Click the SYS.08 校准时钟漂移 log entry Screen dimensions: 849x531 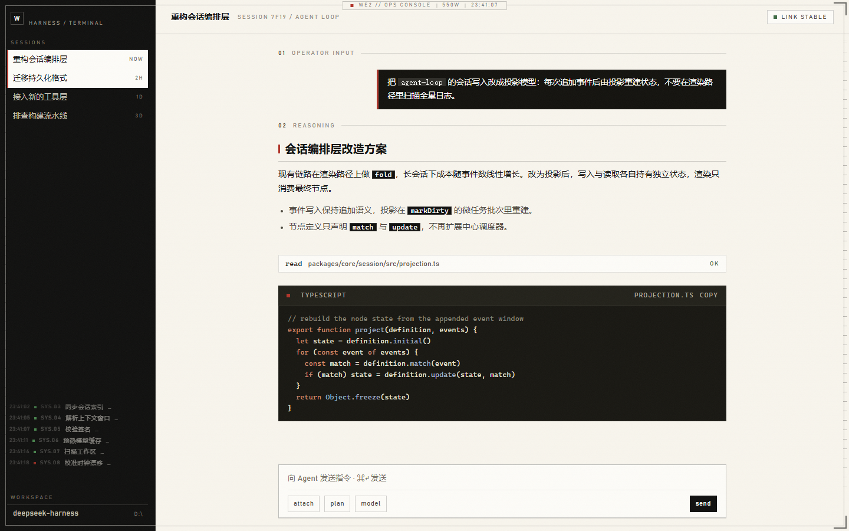pos(60,463)
